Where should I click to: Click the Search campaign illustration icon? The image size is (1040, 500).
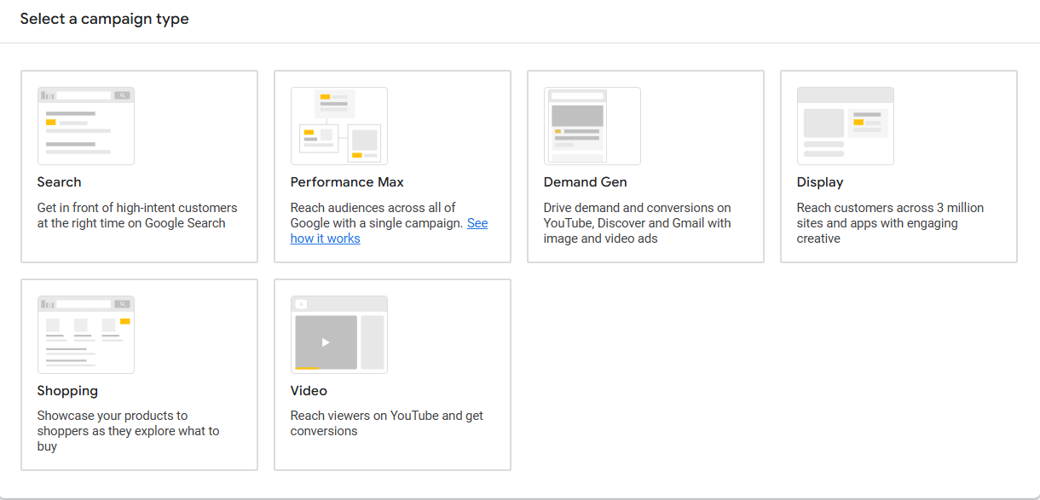click(x=85, y=124)
